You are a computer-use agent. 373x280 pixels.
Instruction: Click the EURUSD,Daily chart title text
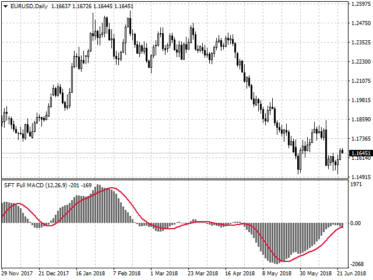pyautogui.click(x=29, y=6)
